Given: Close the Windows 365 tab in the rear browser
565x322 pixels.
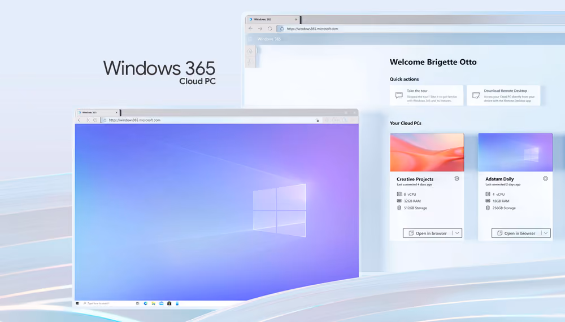Looking at the screenshot, I should (x=296, y=19).
